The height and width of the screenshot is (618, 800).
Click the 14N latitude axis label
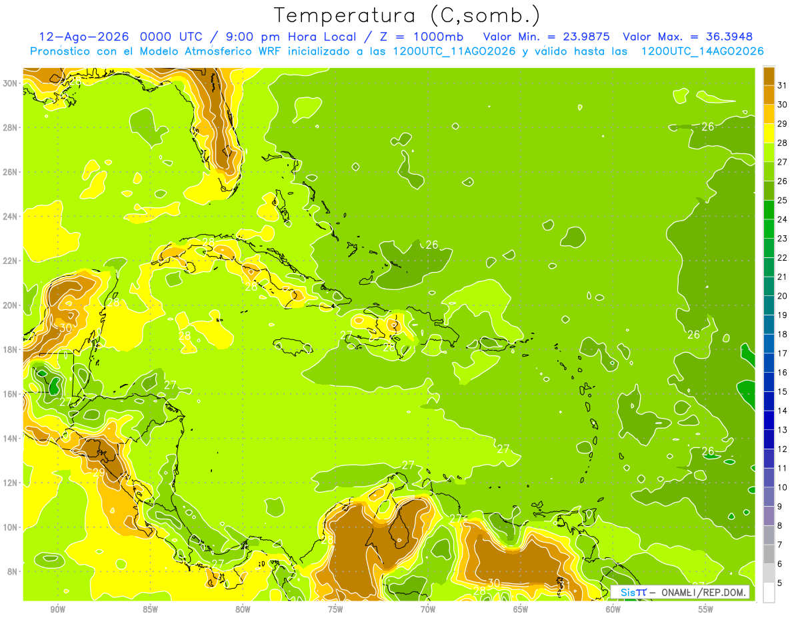[x=10, y=439]
